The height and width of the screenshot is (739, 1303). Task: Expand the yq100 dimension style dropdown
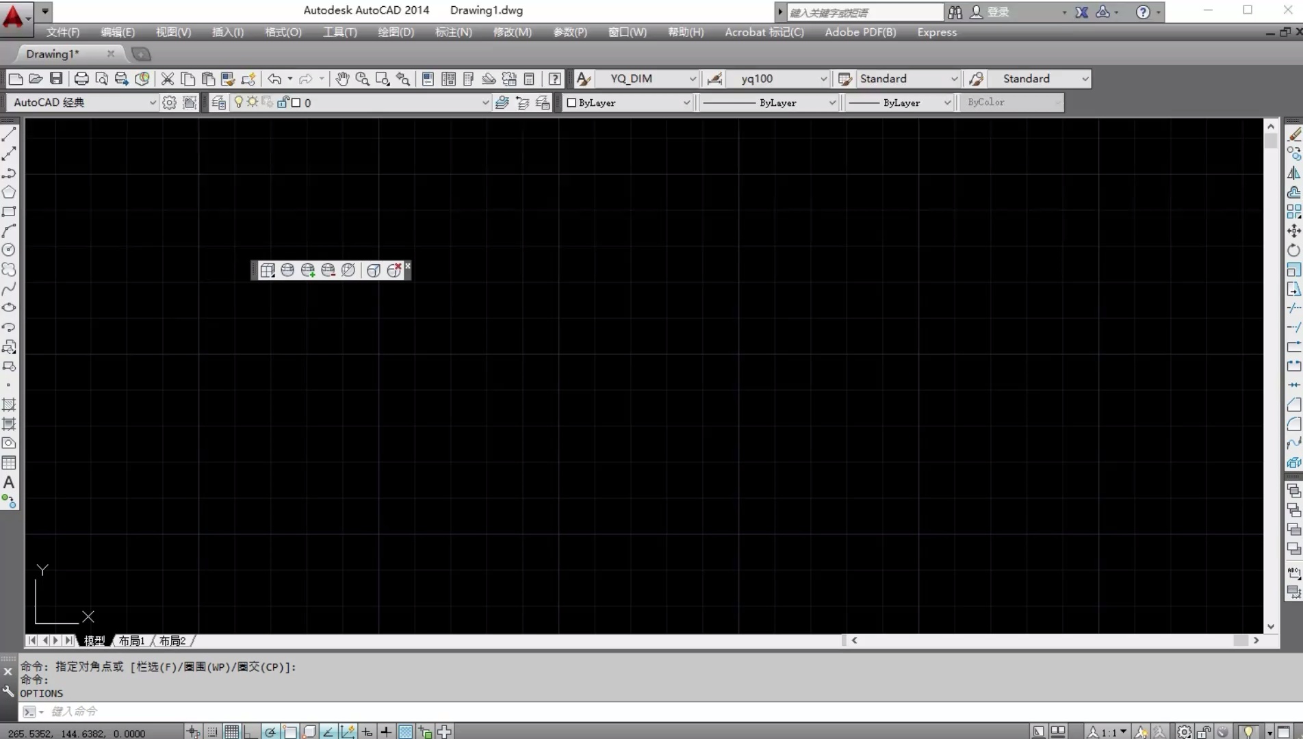coord(823,79)
